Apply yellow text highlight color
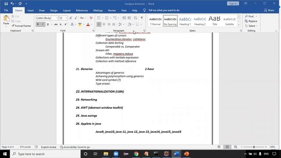Viewport: 281px width, 158px height. (x=80, y=25)
